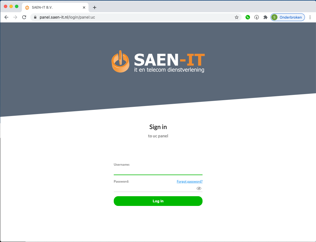The width and height of the screenshot is (316, 242).
Task: Bookmark this page with the star icon
Action: click(237, 17)
